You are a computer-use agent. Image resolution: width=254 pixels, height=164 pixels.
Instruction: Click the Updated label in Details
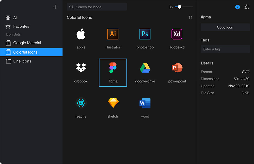pos(208,86)
